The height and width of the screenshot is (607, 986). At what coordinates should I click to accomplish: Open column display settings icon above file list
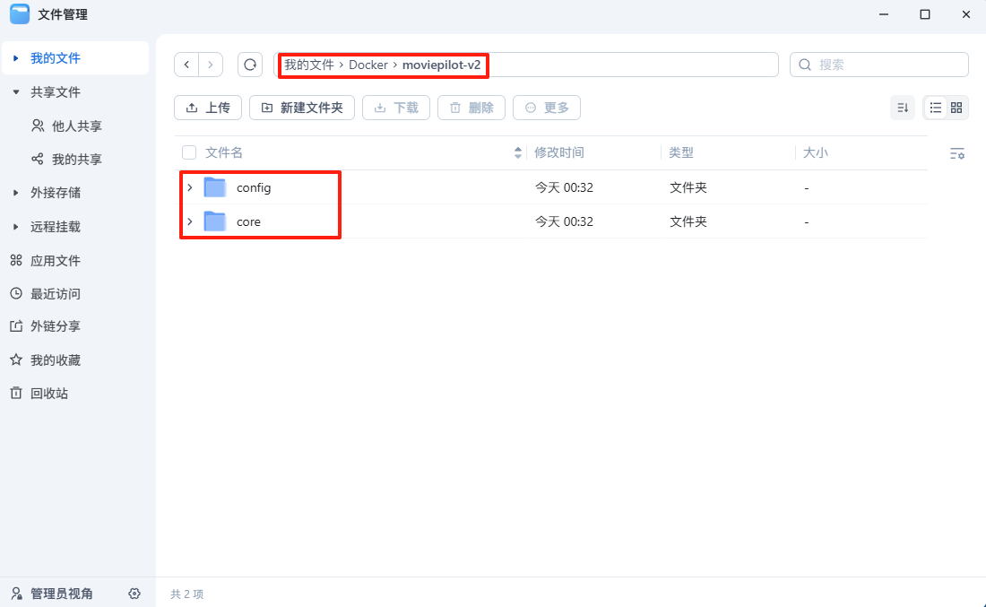pos(957,153)
